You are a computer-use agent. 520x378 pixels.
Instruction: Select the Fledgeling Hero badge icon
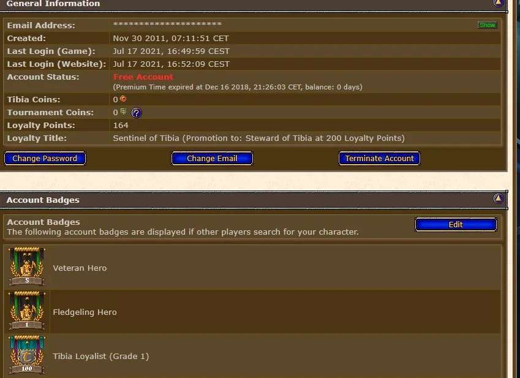pyautogui.click(x=27, y=311)
